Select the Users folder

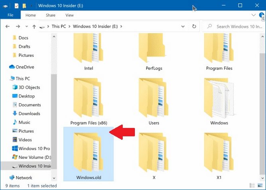154,102
